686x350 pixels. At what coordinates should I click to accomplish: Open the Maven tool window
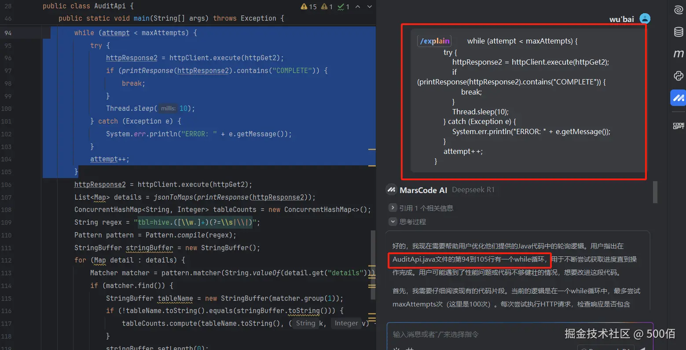[x=679, y=54]
